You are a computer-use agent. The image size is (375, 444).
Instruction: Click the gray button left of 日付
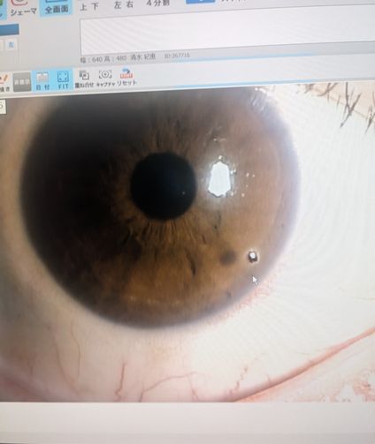tap(22, 81)
